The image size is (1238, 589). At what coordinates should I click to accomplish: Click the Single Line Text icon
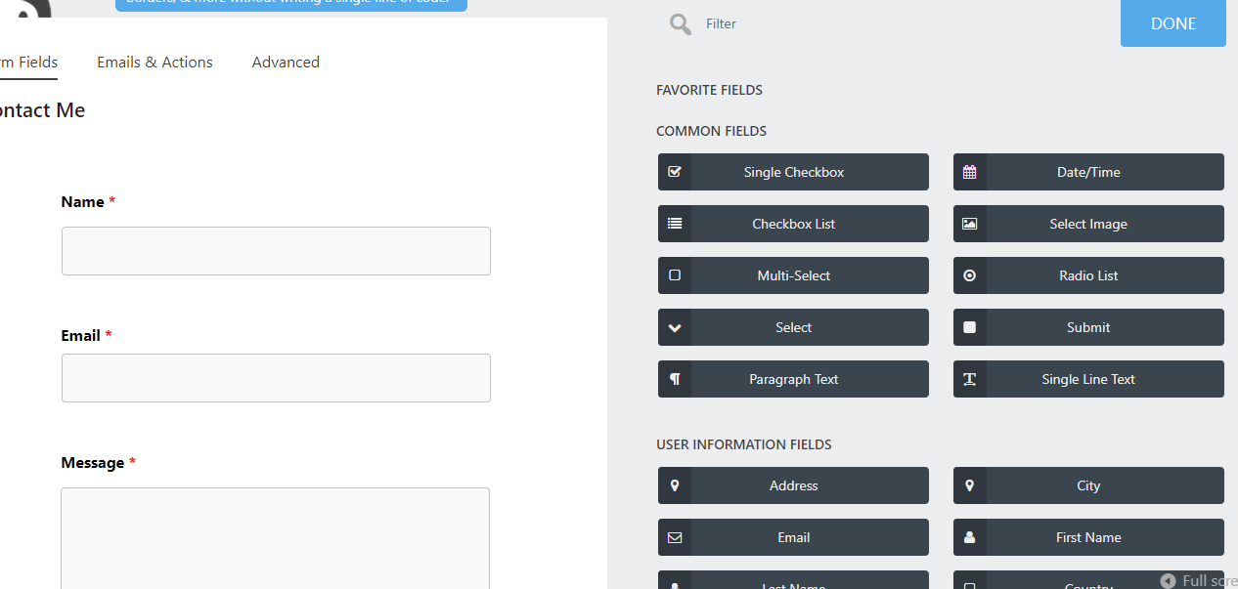(x=969, y=379)
